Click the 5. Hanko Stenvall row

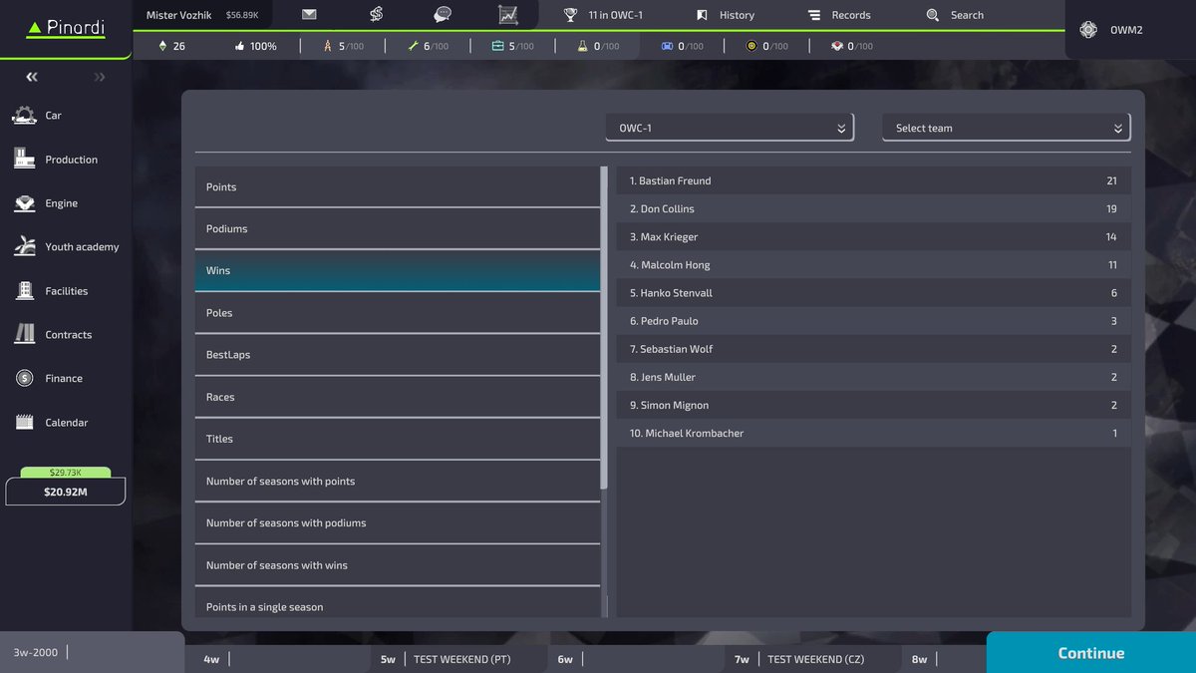[x=873, y=292]
